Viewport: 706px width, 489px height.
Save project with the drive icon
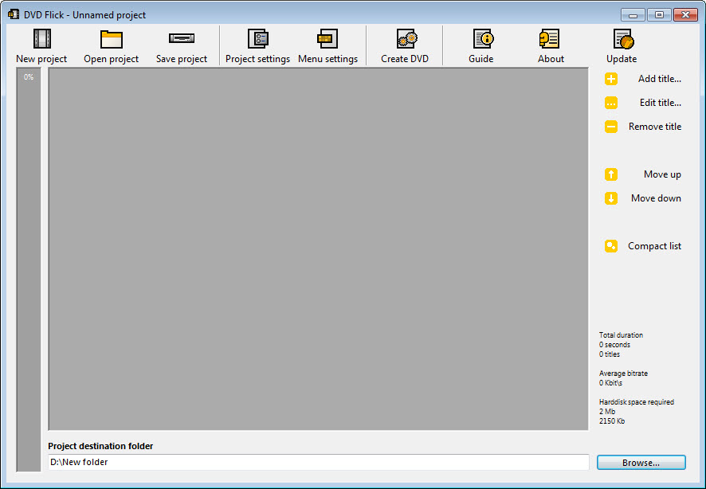tap(182, 38)
